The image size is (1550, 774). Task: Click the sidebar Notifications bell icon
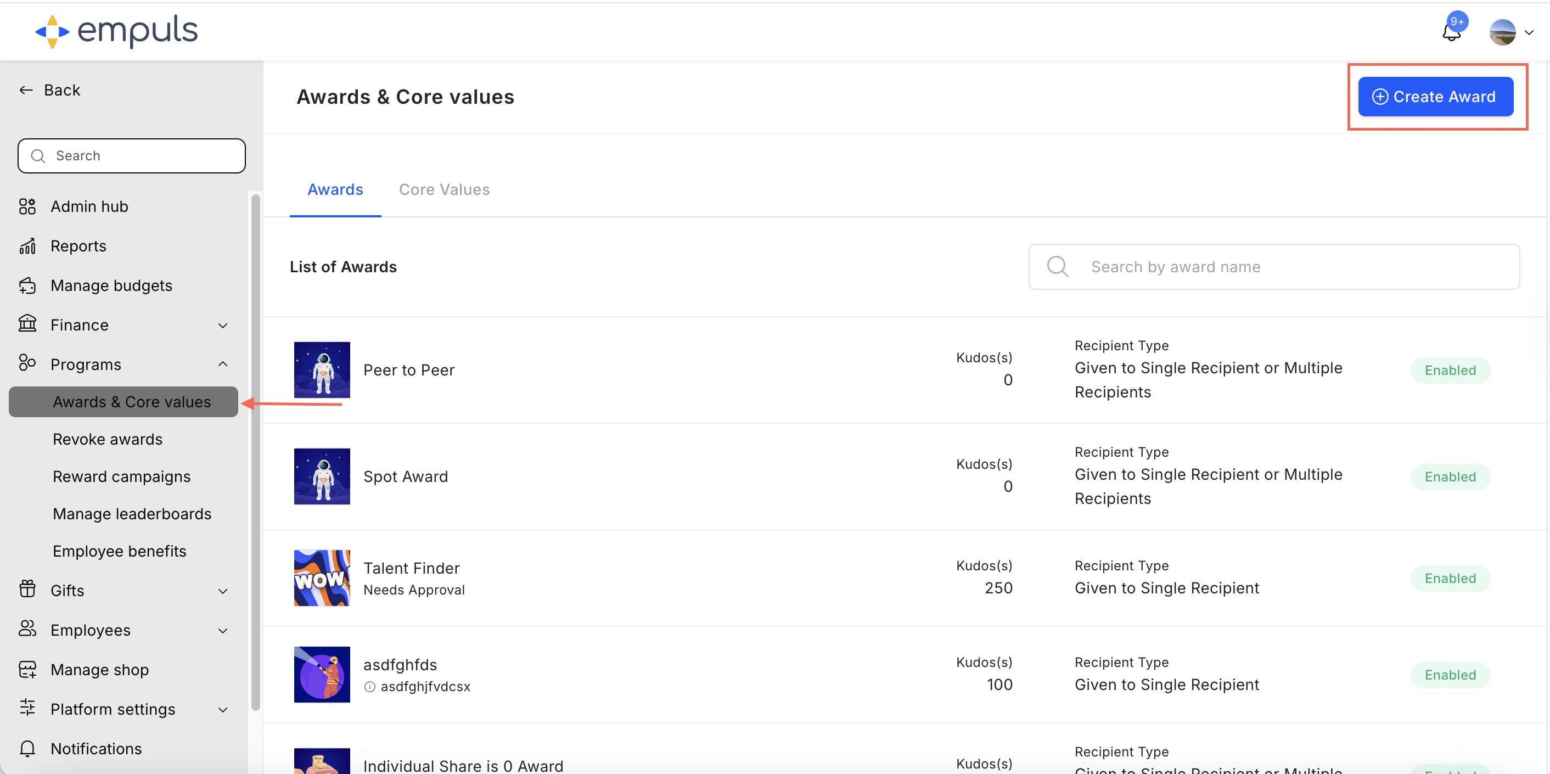click(27, 748)
